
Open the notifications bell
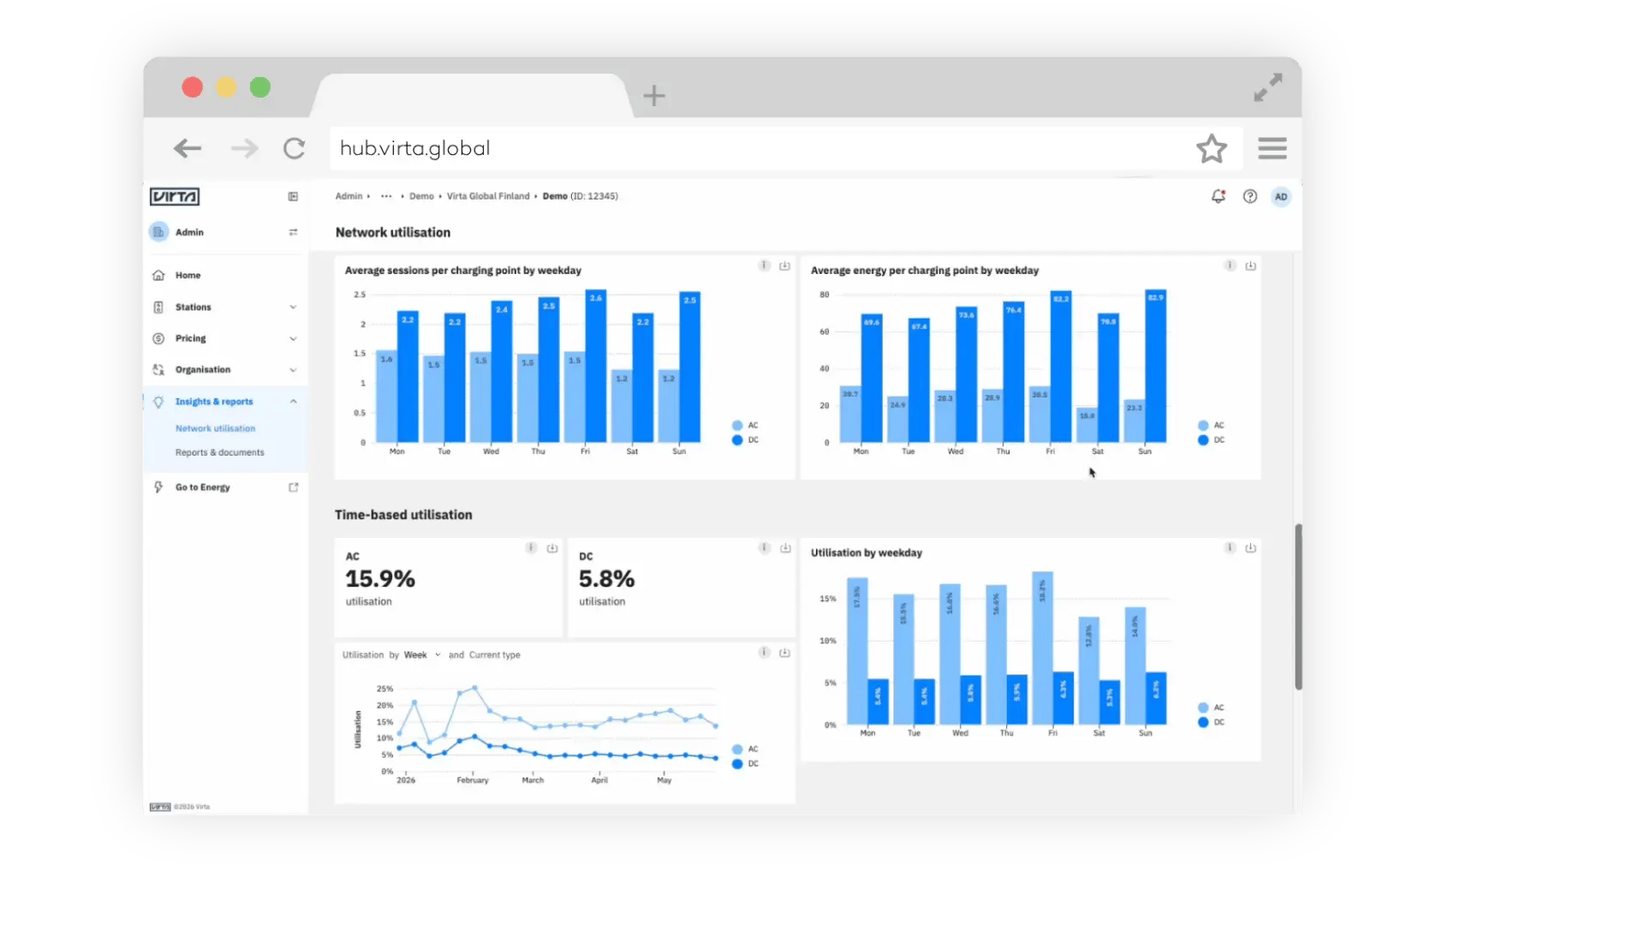coord(1218,197)
